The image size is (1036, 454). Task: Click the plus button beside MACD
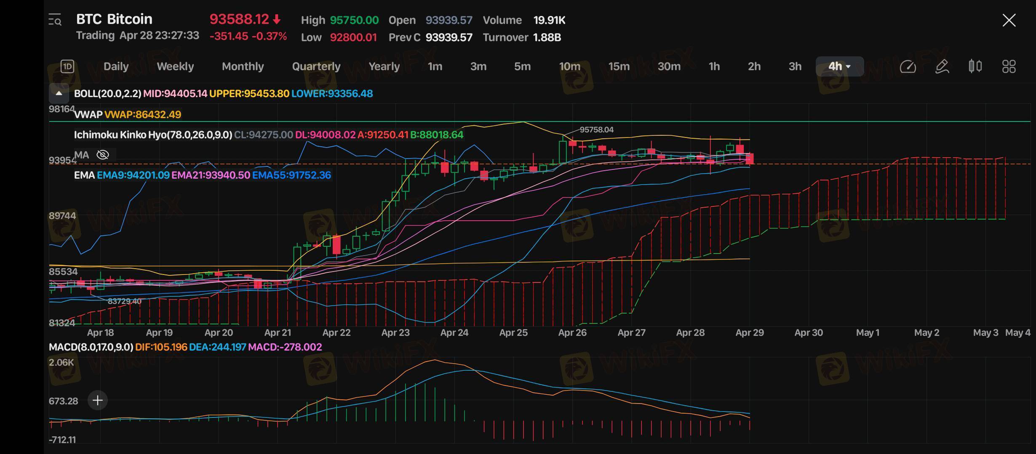click(97, 400)
